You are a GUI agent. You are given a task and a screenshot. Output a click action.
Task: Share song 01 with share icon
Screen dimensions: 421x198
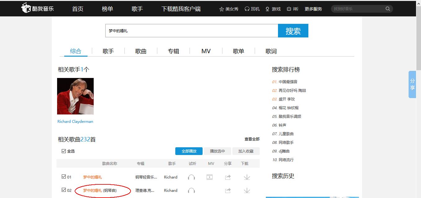[x=228, y=177]
